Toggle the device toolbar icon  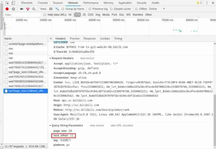pyautogui.click(x=13, y=3)
